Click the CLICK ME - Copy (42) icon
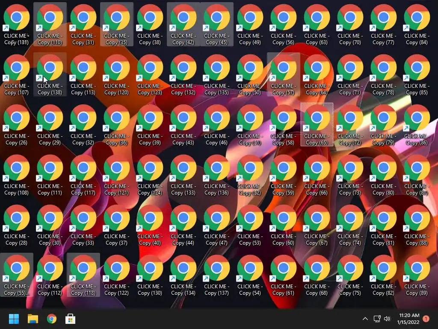438x329 pixels. (183, 24)
